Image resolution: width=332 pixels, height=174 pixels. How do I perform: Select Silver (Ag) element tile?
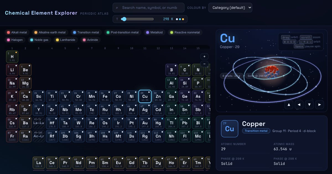click(145, 110)
